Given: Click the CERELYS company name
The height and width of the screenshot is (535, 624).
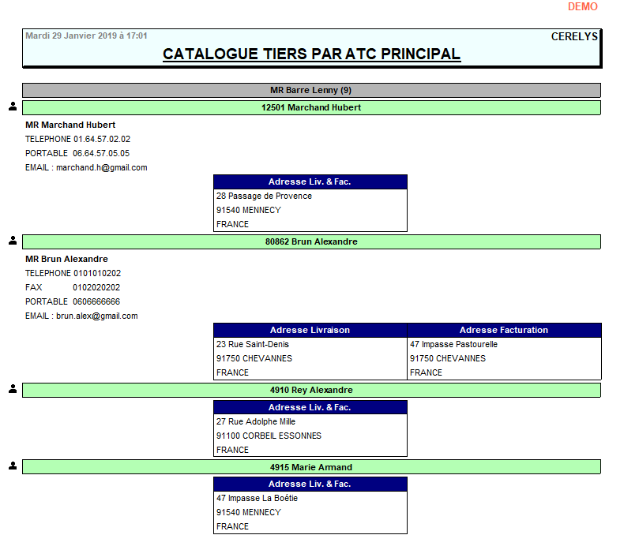Looking at the screenshot, I should click(x=574, y=36).
